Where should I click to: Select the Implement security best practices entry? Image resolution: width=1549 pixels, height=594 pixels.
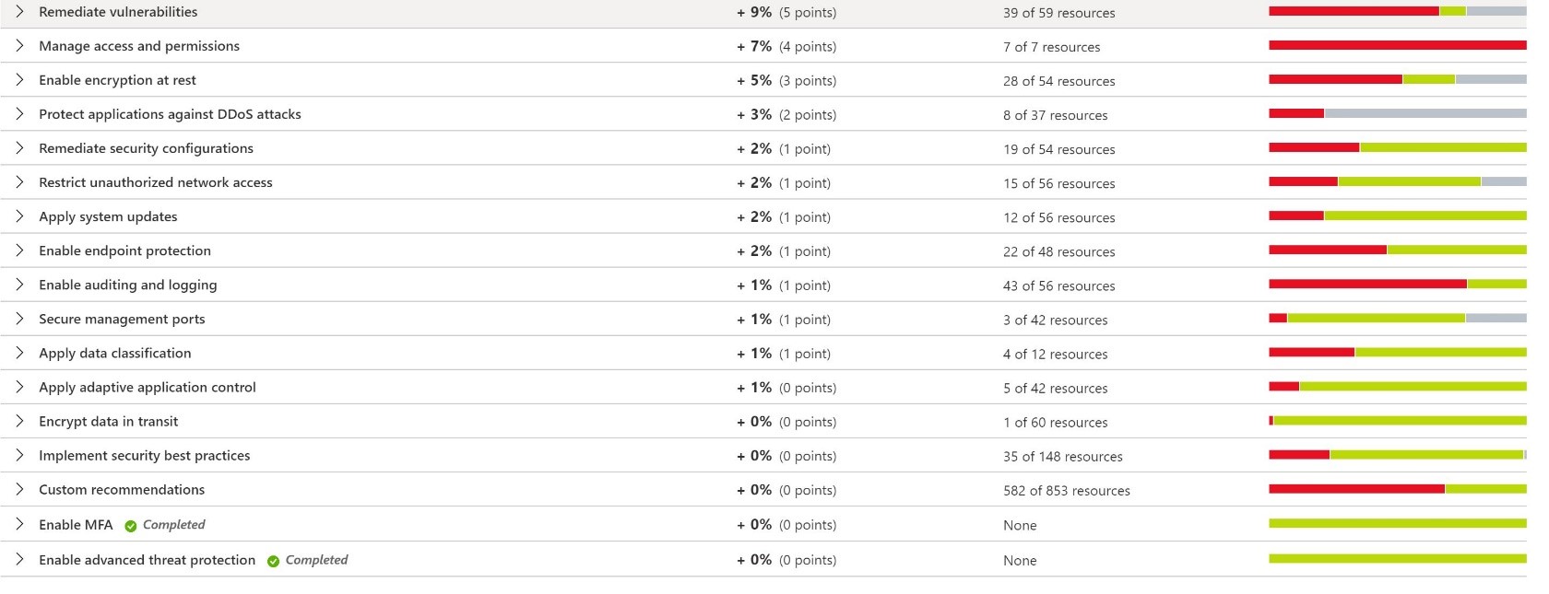[145, 455]
